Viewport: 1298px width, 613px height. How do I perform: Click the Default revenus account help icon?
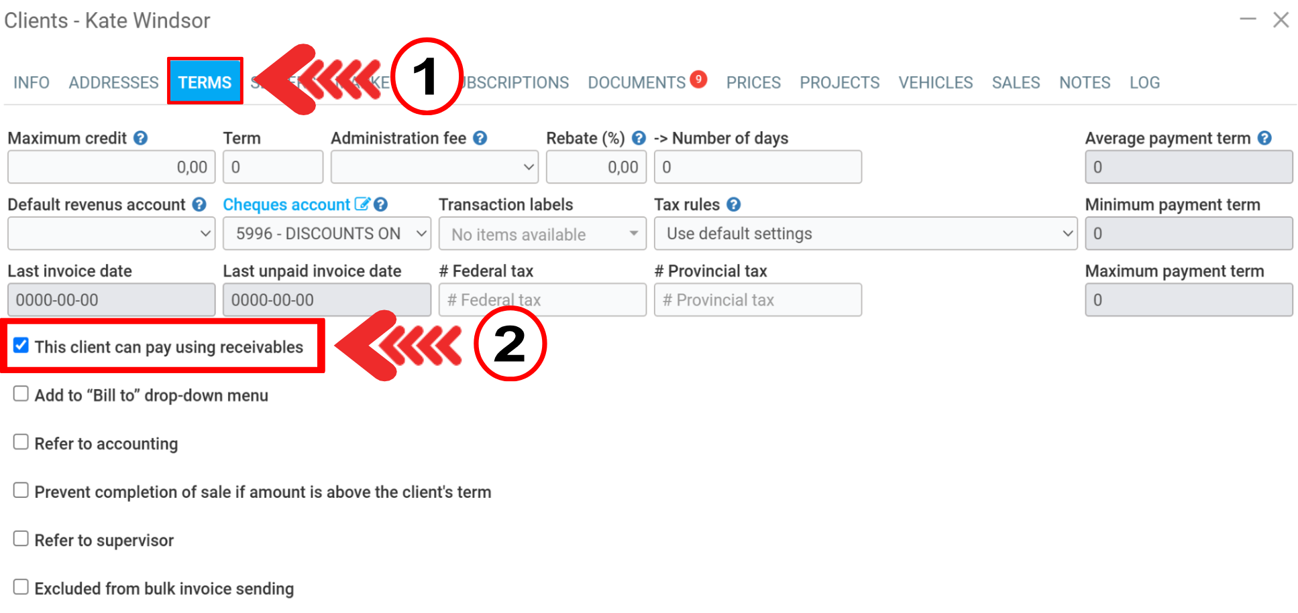point(199,204)
